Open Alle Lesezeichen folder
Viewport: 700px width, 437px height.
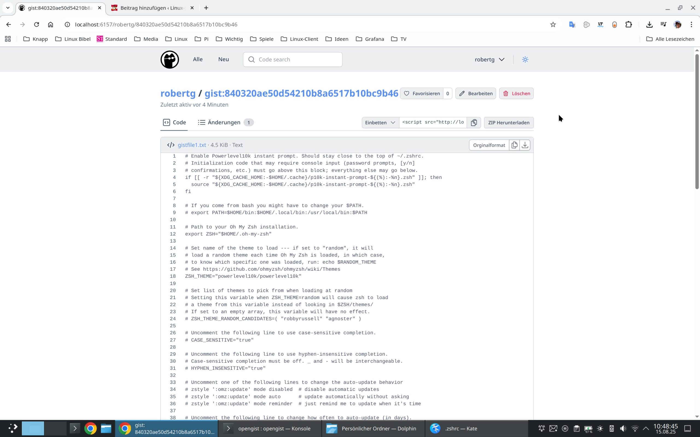pos(670,39)
